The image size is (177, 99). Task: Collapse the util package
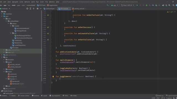click(11, 33)
